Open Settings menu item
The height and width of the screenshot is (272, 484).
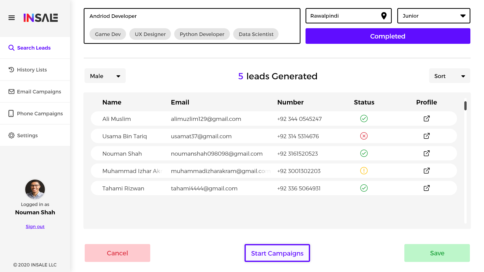(x=35, y=135)
